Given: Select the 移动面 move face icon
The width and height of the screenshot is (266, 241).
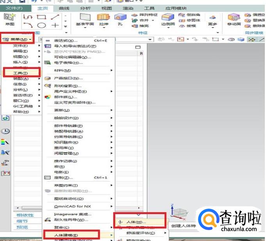Looking at the screenshot, I should 234,18.
